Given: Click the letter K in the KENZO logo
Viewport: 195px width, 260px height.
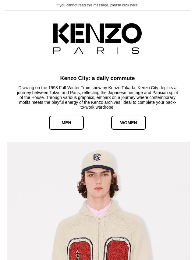Looking at the screenshot, I should click(61, 33).
